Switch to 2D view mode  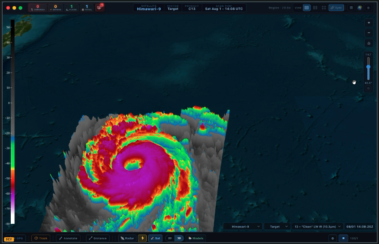170,238
